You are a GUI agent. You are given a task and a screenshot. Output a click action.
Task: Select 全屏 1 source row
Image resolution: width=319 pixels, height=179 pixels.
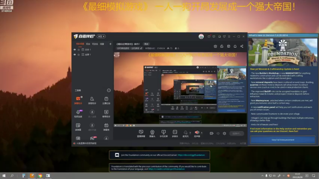coord(93,54)
